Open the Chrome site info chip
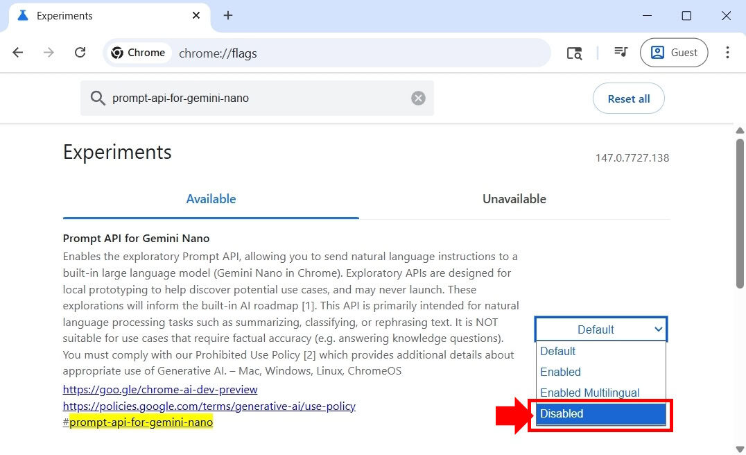 pos(139,53)
